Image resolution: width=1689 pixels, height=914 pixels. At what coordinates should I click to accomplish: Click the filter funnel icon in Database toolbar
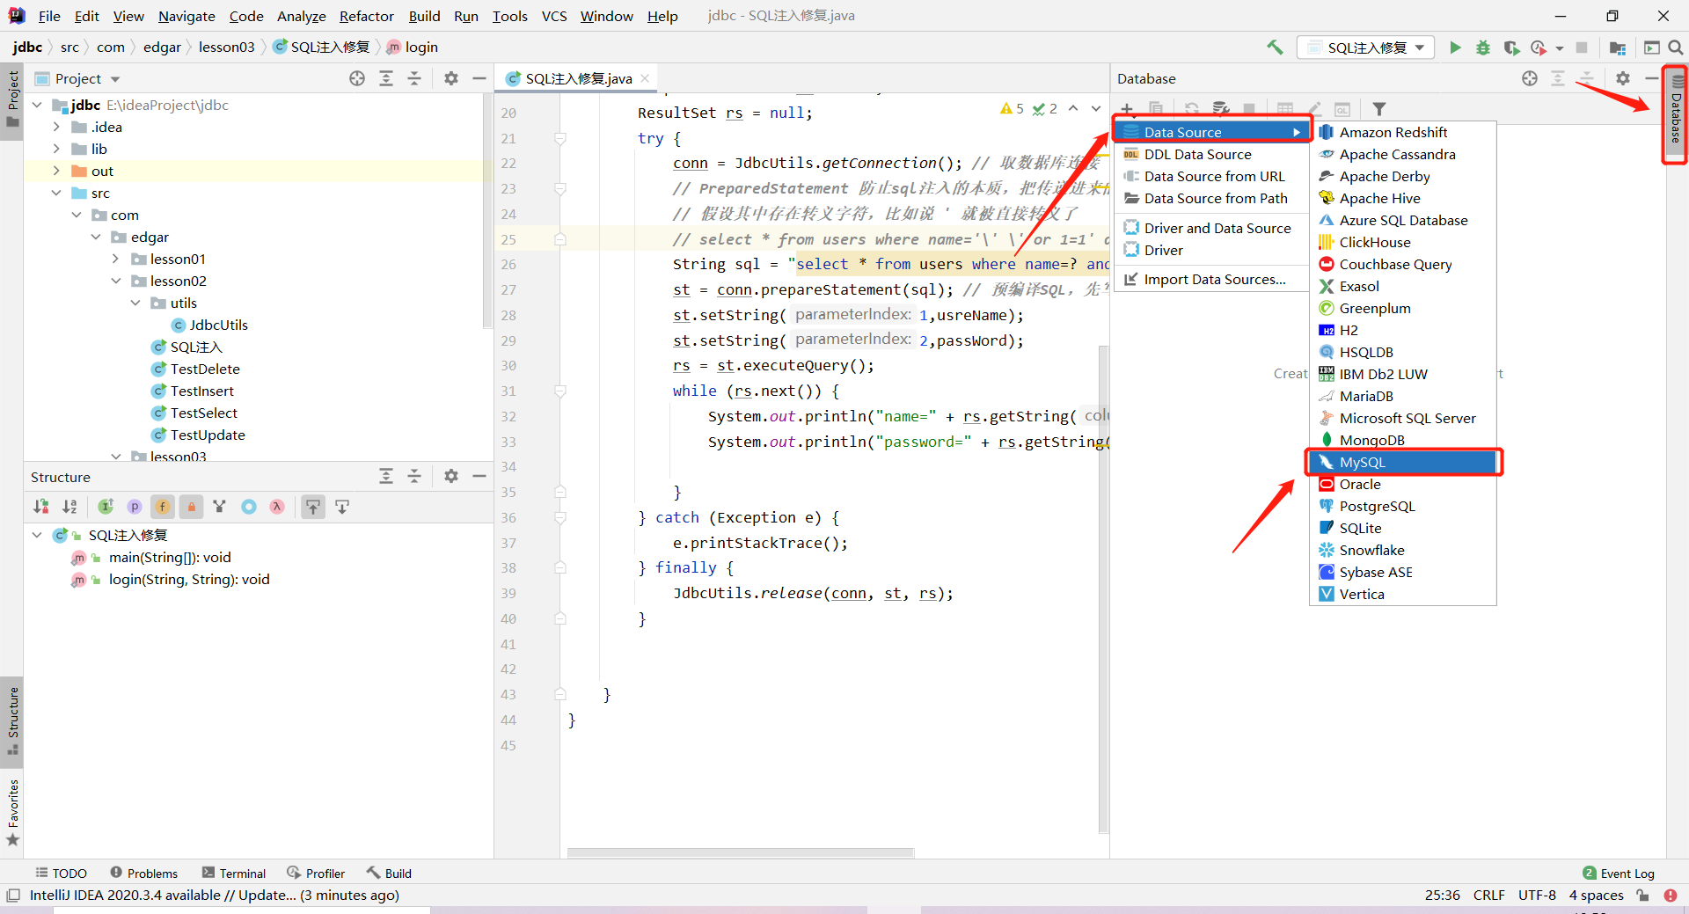pos(1379,109)
